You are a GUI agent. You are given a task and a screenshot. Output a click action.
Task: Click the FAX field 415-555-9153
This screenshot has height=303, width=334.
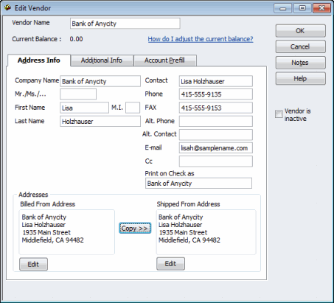pyautogui.click(x=216, y=108)
